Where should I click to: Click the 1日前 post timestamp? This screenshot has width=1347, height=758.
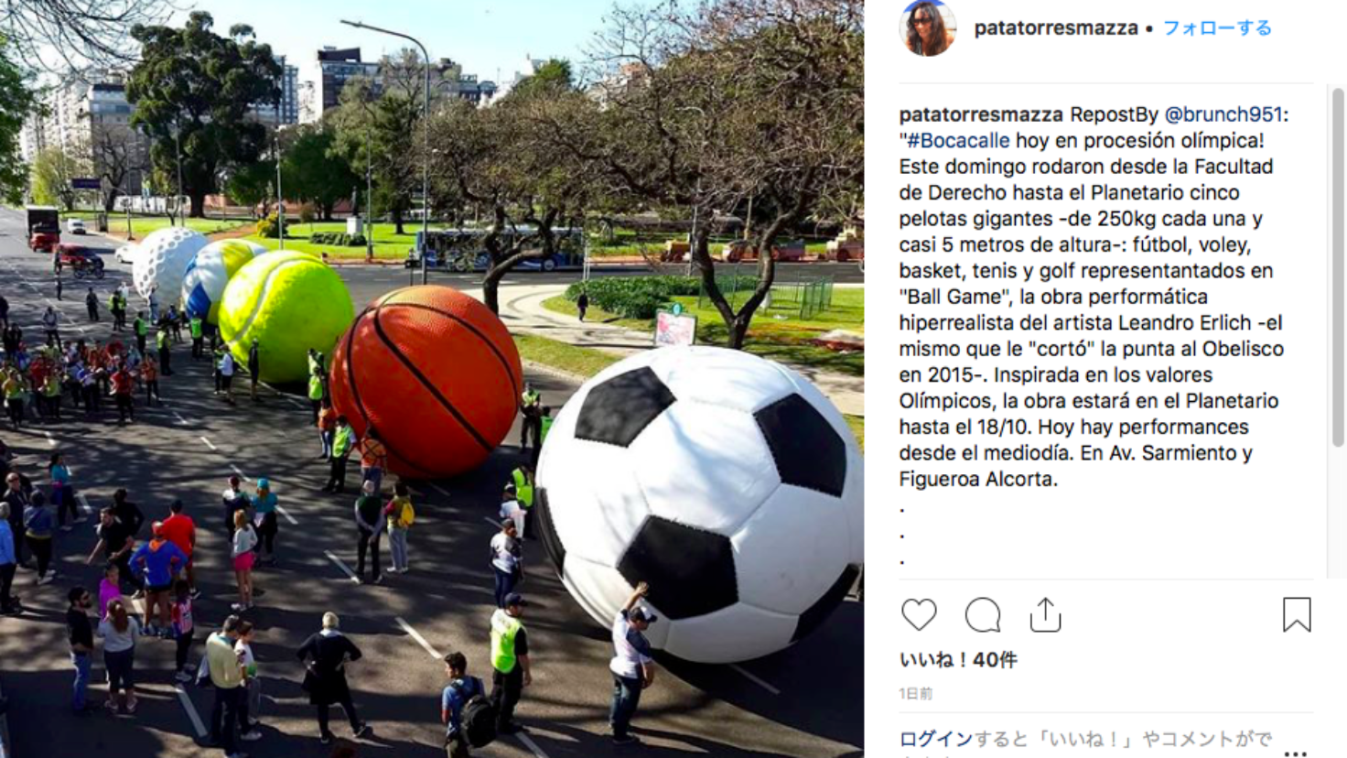pyautogui.click(x=916, y=694)
